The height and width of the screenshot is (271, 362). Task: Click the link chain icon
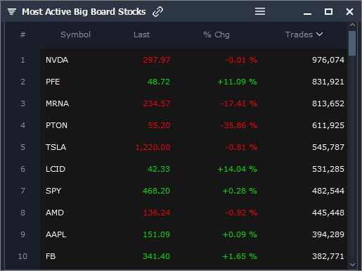157,12
